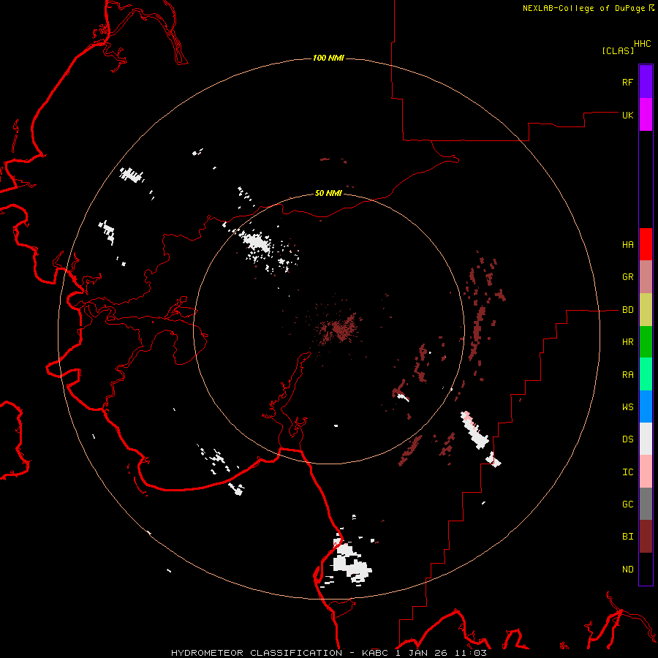The image size is (658, 658).
Task: Click the yellow BD color swatch
Action: 646,310
